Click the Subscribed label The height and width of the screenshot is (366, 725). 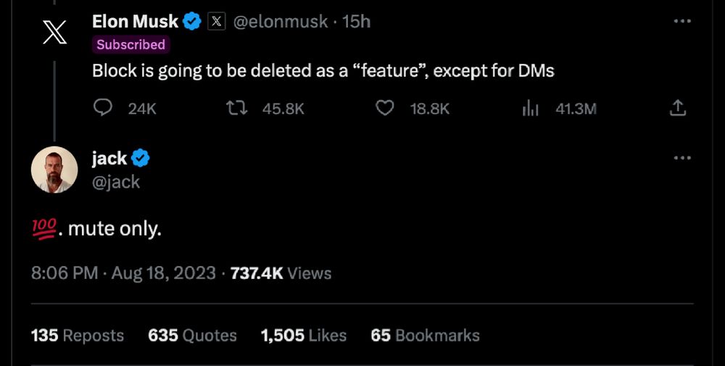[x=130, y=44]
